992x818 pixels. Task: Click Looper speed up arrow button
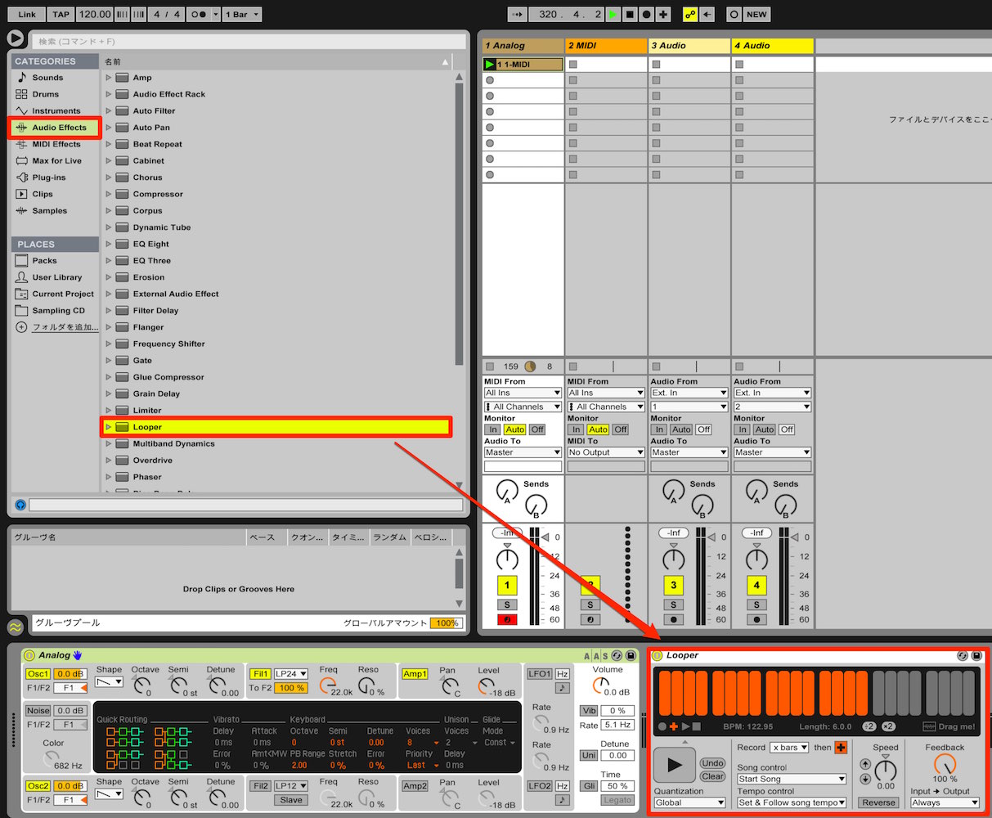pos(865,764)
